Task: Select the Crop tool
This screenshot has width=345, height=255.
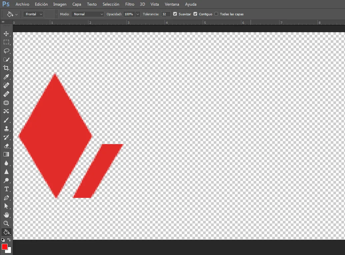Action: click(x=6, y=68)
